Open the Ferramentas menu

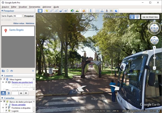pos(35,7)
